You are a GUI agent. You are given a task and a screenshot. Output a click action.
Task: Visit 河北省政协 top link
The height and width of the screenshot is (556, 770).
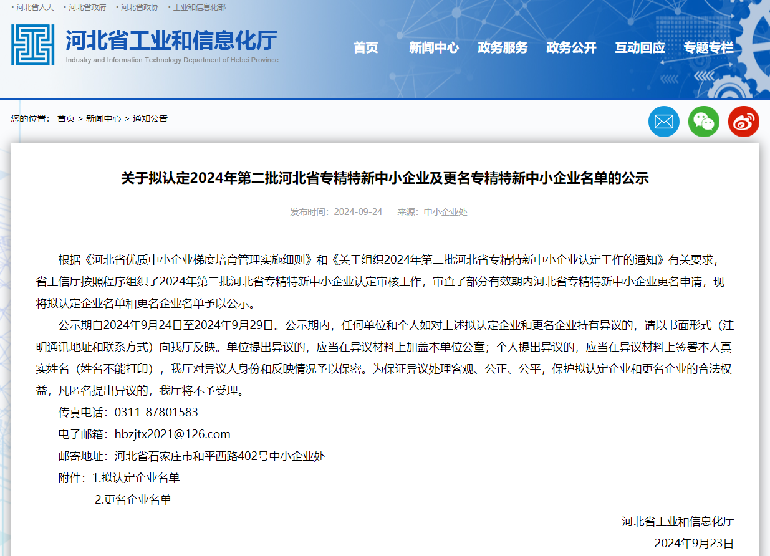pyautogui.click(x=140, y=7)
